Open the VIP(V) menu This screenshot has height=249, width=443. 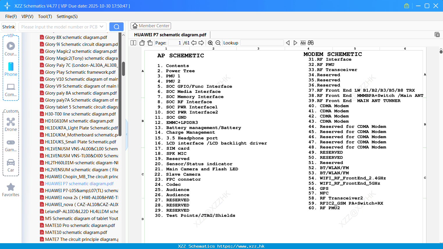[x=27, y=17]
